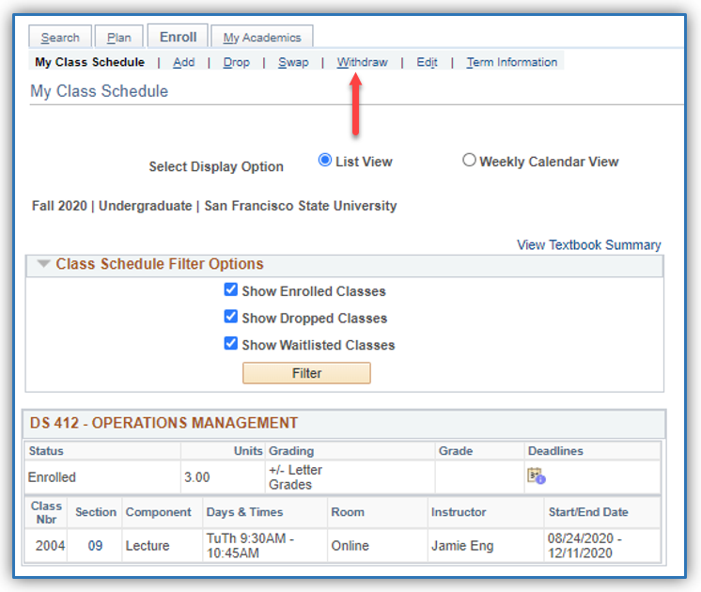Image resolution: width=701 pixels, height=592 pixels.
Task: Uncheck Show Dropped Classes
Action: tap(230, 317)
